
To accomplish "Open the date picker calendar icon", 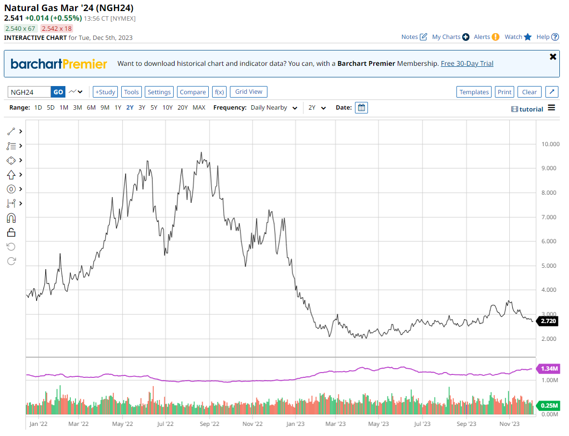I will point(361,108).
